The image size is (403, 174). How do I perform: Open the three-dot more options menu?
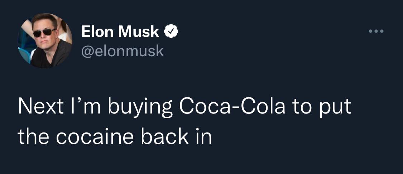point(376,32)
